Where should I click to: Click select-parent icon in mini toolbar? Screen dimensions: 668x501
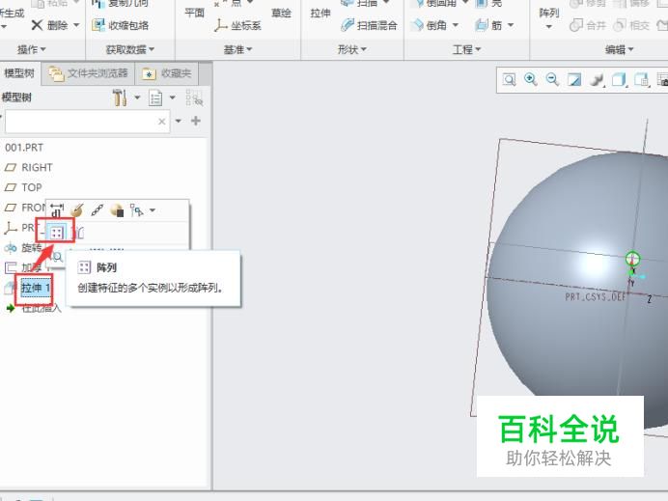coord(136,210)
